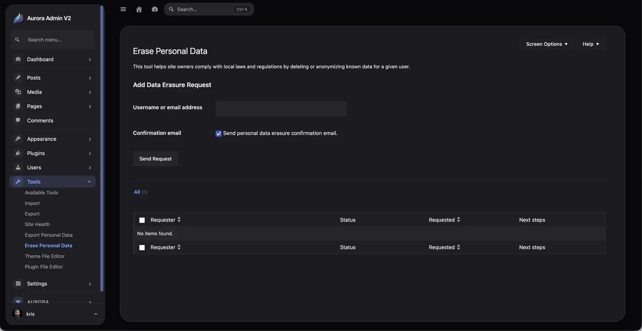This screenshot has width=642, height=331.
Task: Expand the kris user menu caret
Action: (96, 314)
